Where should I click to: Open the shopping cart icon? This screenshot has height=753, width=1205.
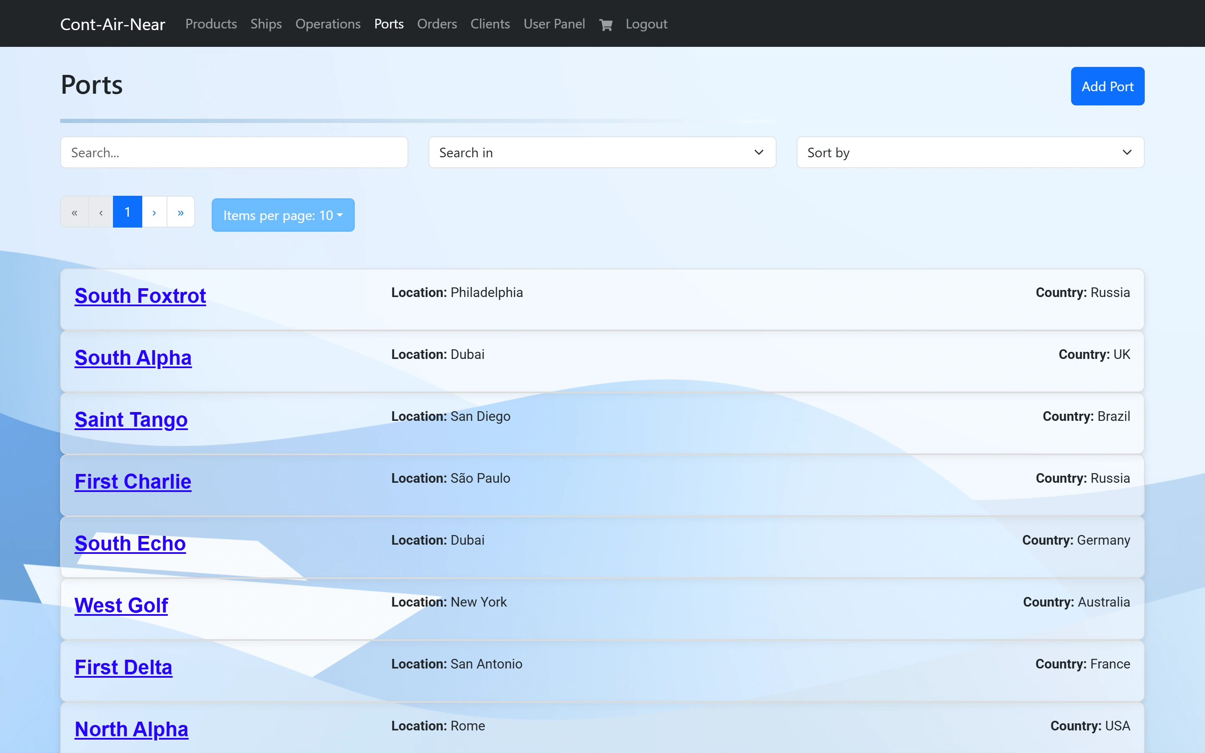click(605, 24)
